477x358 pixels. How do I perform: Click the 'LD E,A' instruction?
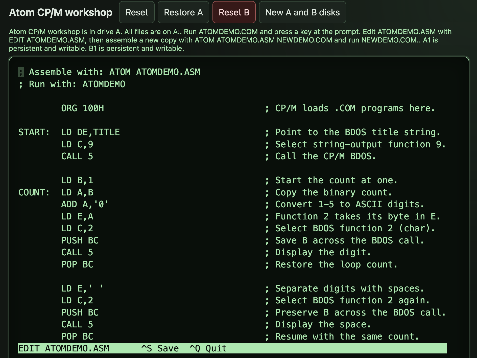point(77,216)
